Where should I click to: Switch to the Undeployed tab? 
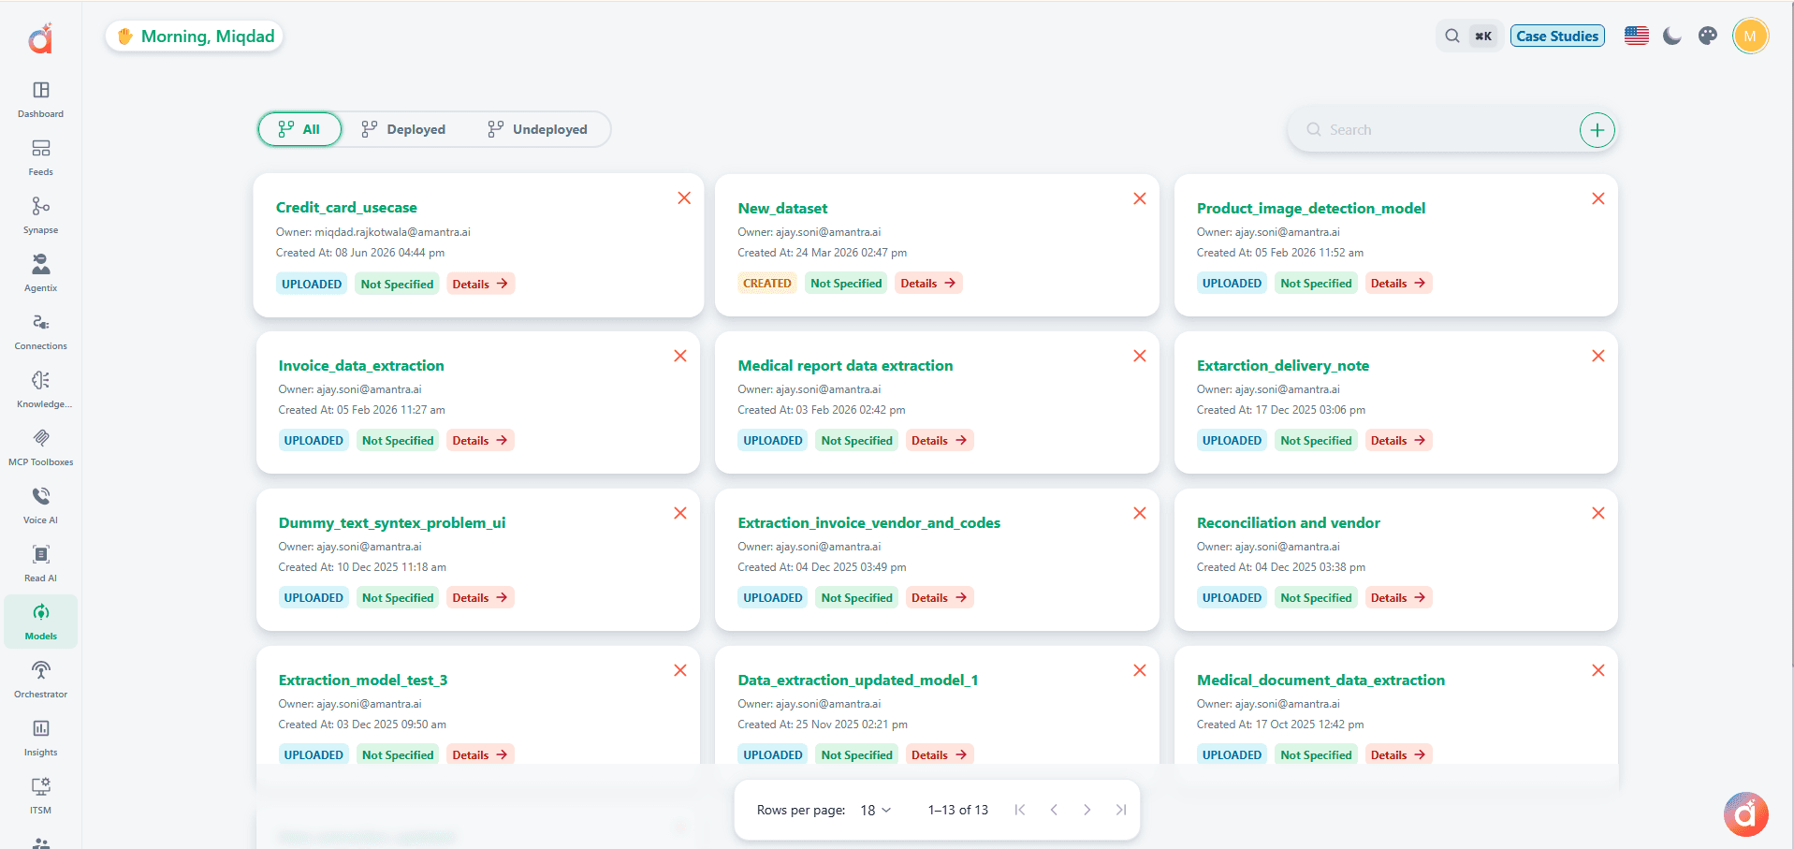click(537, 129)
